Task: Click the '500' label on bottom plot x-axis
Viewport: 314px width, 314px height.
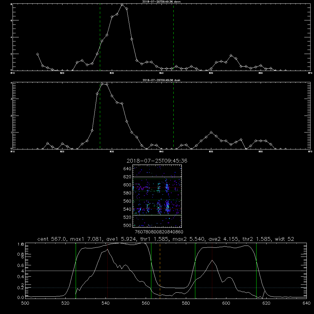Action: pos(25,303)
